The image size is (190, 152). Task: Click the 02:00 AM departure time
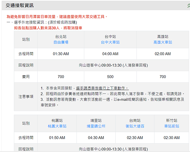[x=163, y=54]
